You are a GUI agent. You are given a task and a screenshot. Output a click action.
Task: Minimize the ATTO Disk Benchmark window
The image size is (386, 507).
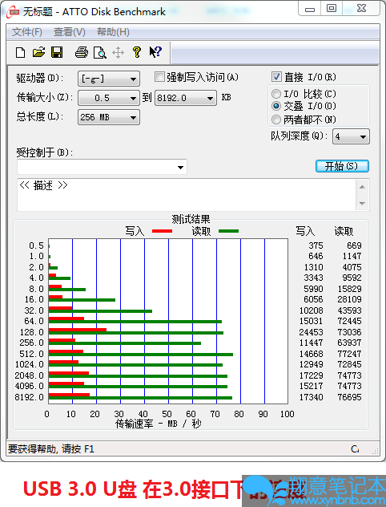310,9
